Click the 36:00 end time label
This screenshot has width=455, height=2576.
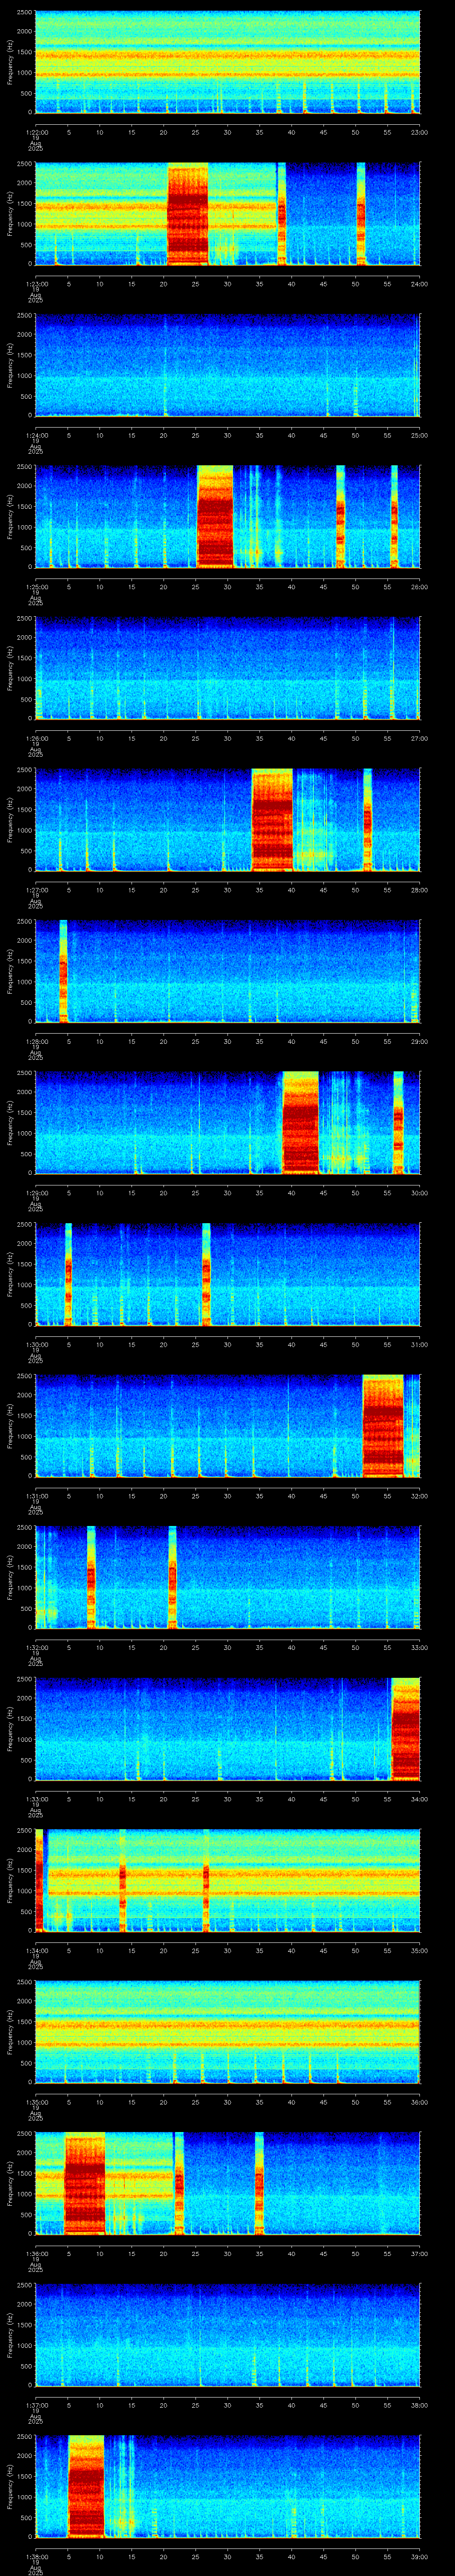(x=419, y=2102)
